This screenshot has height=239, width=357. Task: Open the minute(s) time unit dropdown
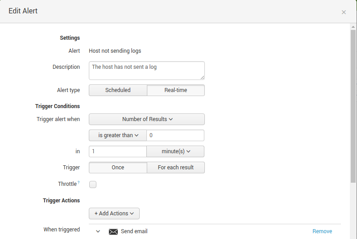pyautogui.click(x=176, y=151)
